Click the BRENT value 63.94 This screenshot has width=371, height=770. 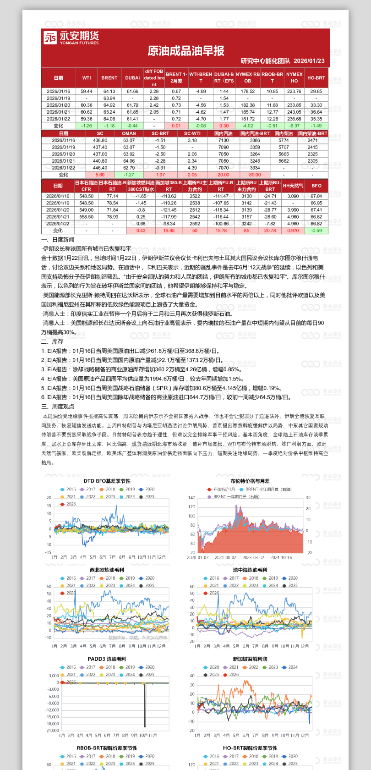109,98
